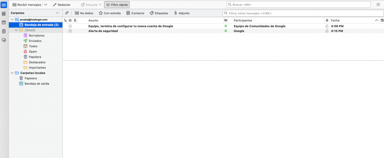Click Recibir mensajes button
Image resolution: width=384 pixels, height=158 pixels.
pyautogui.click(x=27, y=4)
